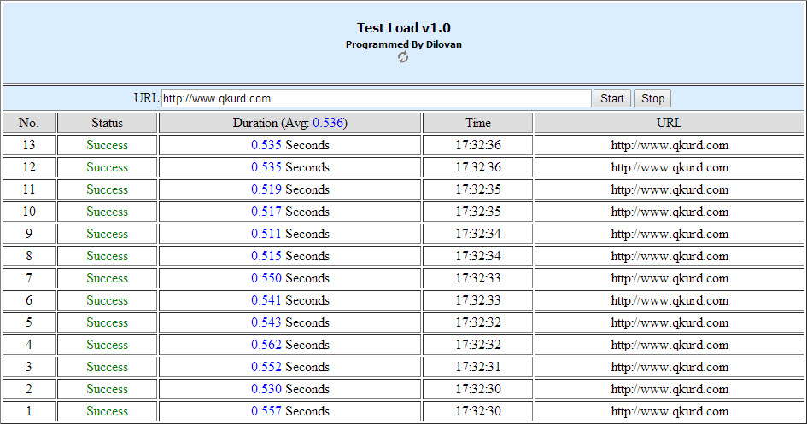This screenshot has height=424, width=807.
Task: Click the 0.517 Seconds duration cell
Action: pyautogui.click(x=289, y=212)
